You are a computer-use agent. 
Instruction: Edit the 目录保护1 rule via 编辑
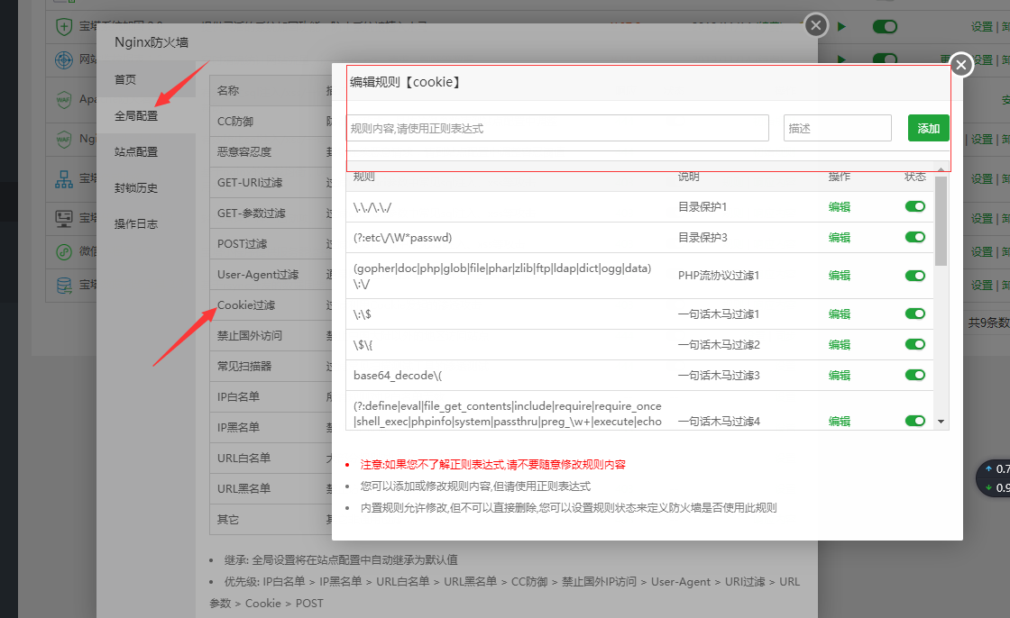840,206
